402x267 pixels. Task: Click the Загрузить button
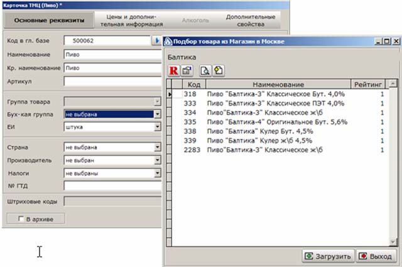[x=328, y=256]
